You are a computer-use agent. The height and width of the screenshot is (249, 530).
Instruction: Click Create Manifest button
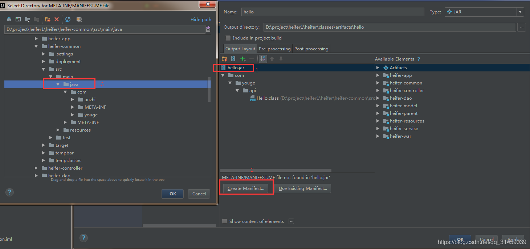pyautogui.click(x=246, y=188)
